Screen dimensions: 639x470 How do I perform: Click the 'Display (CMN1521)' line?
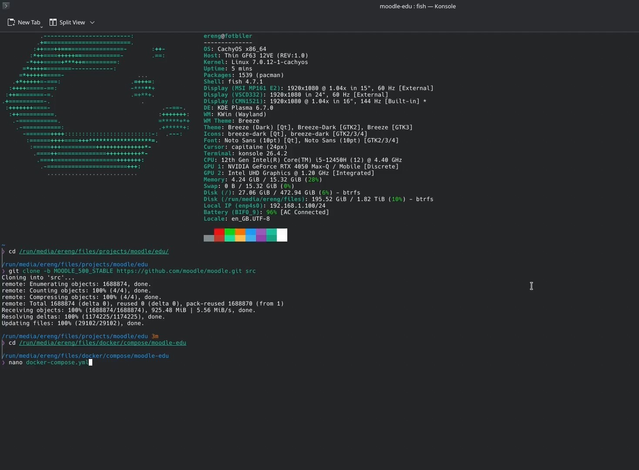tap(315, 101)
